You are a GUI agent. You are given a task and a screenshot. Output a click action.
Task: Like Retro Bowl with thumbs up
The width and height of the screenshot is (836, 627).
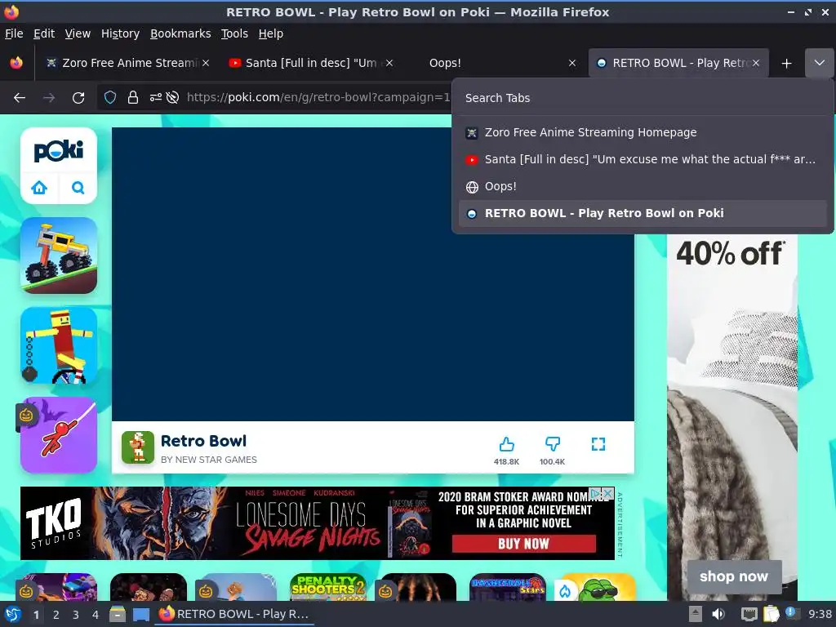click(x=506, y=444)
